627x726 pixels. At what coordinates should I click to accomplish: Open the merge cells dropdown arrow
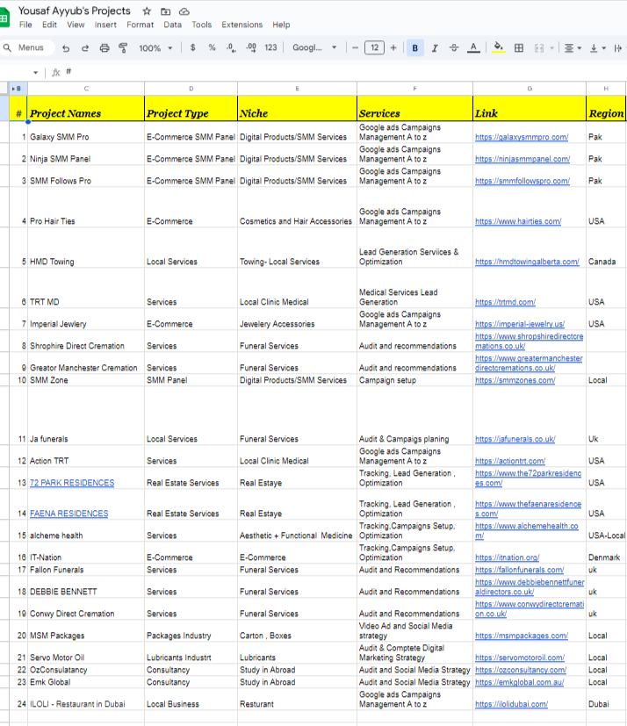point(551,47)
